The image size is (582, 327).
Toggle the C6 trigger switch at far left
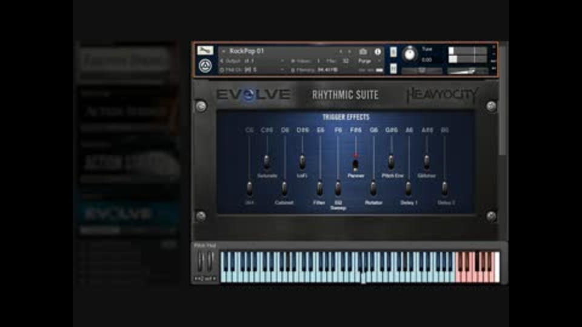coord(249,188)
